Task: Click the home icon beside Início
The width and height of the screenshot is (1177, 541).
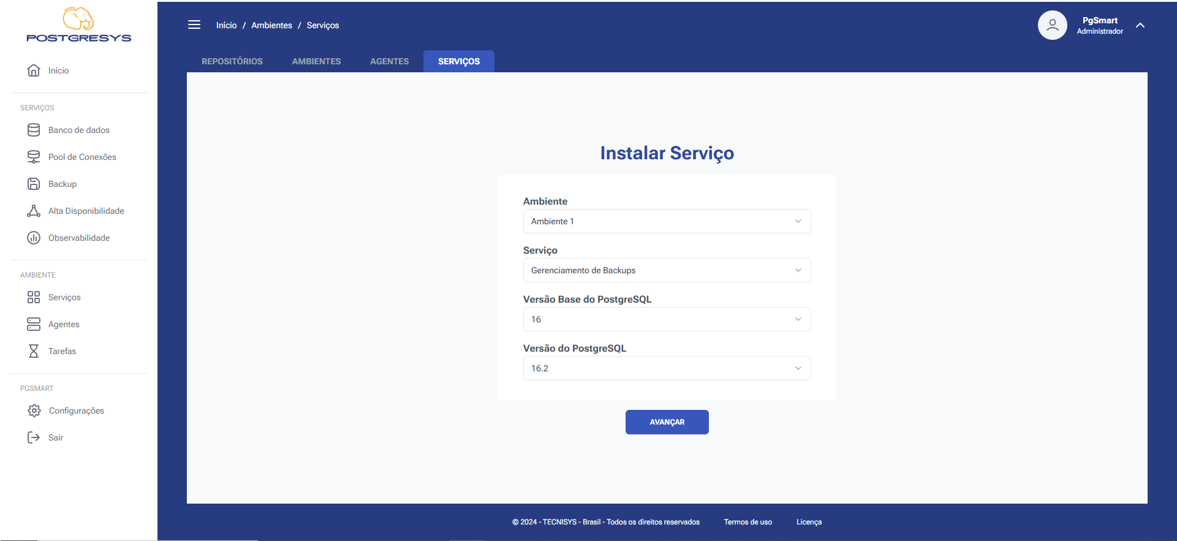Action: [x=34, y=70]
